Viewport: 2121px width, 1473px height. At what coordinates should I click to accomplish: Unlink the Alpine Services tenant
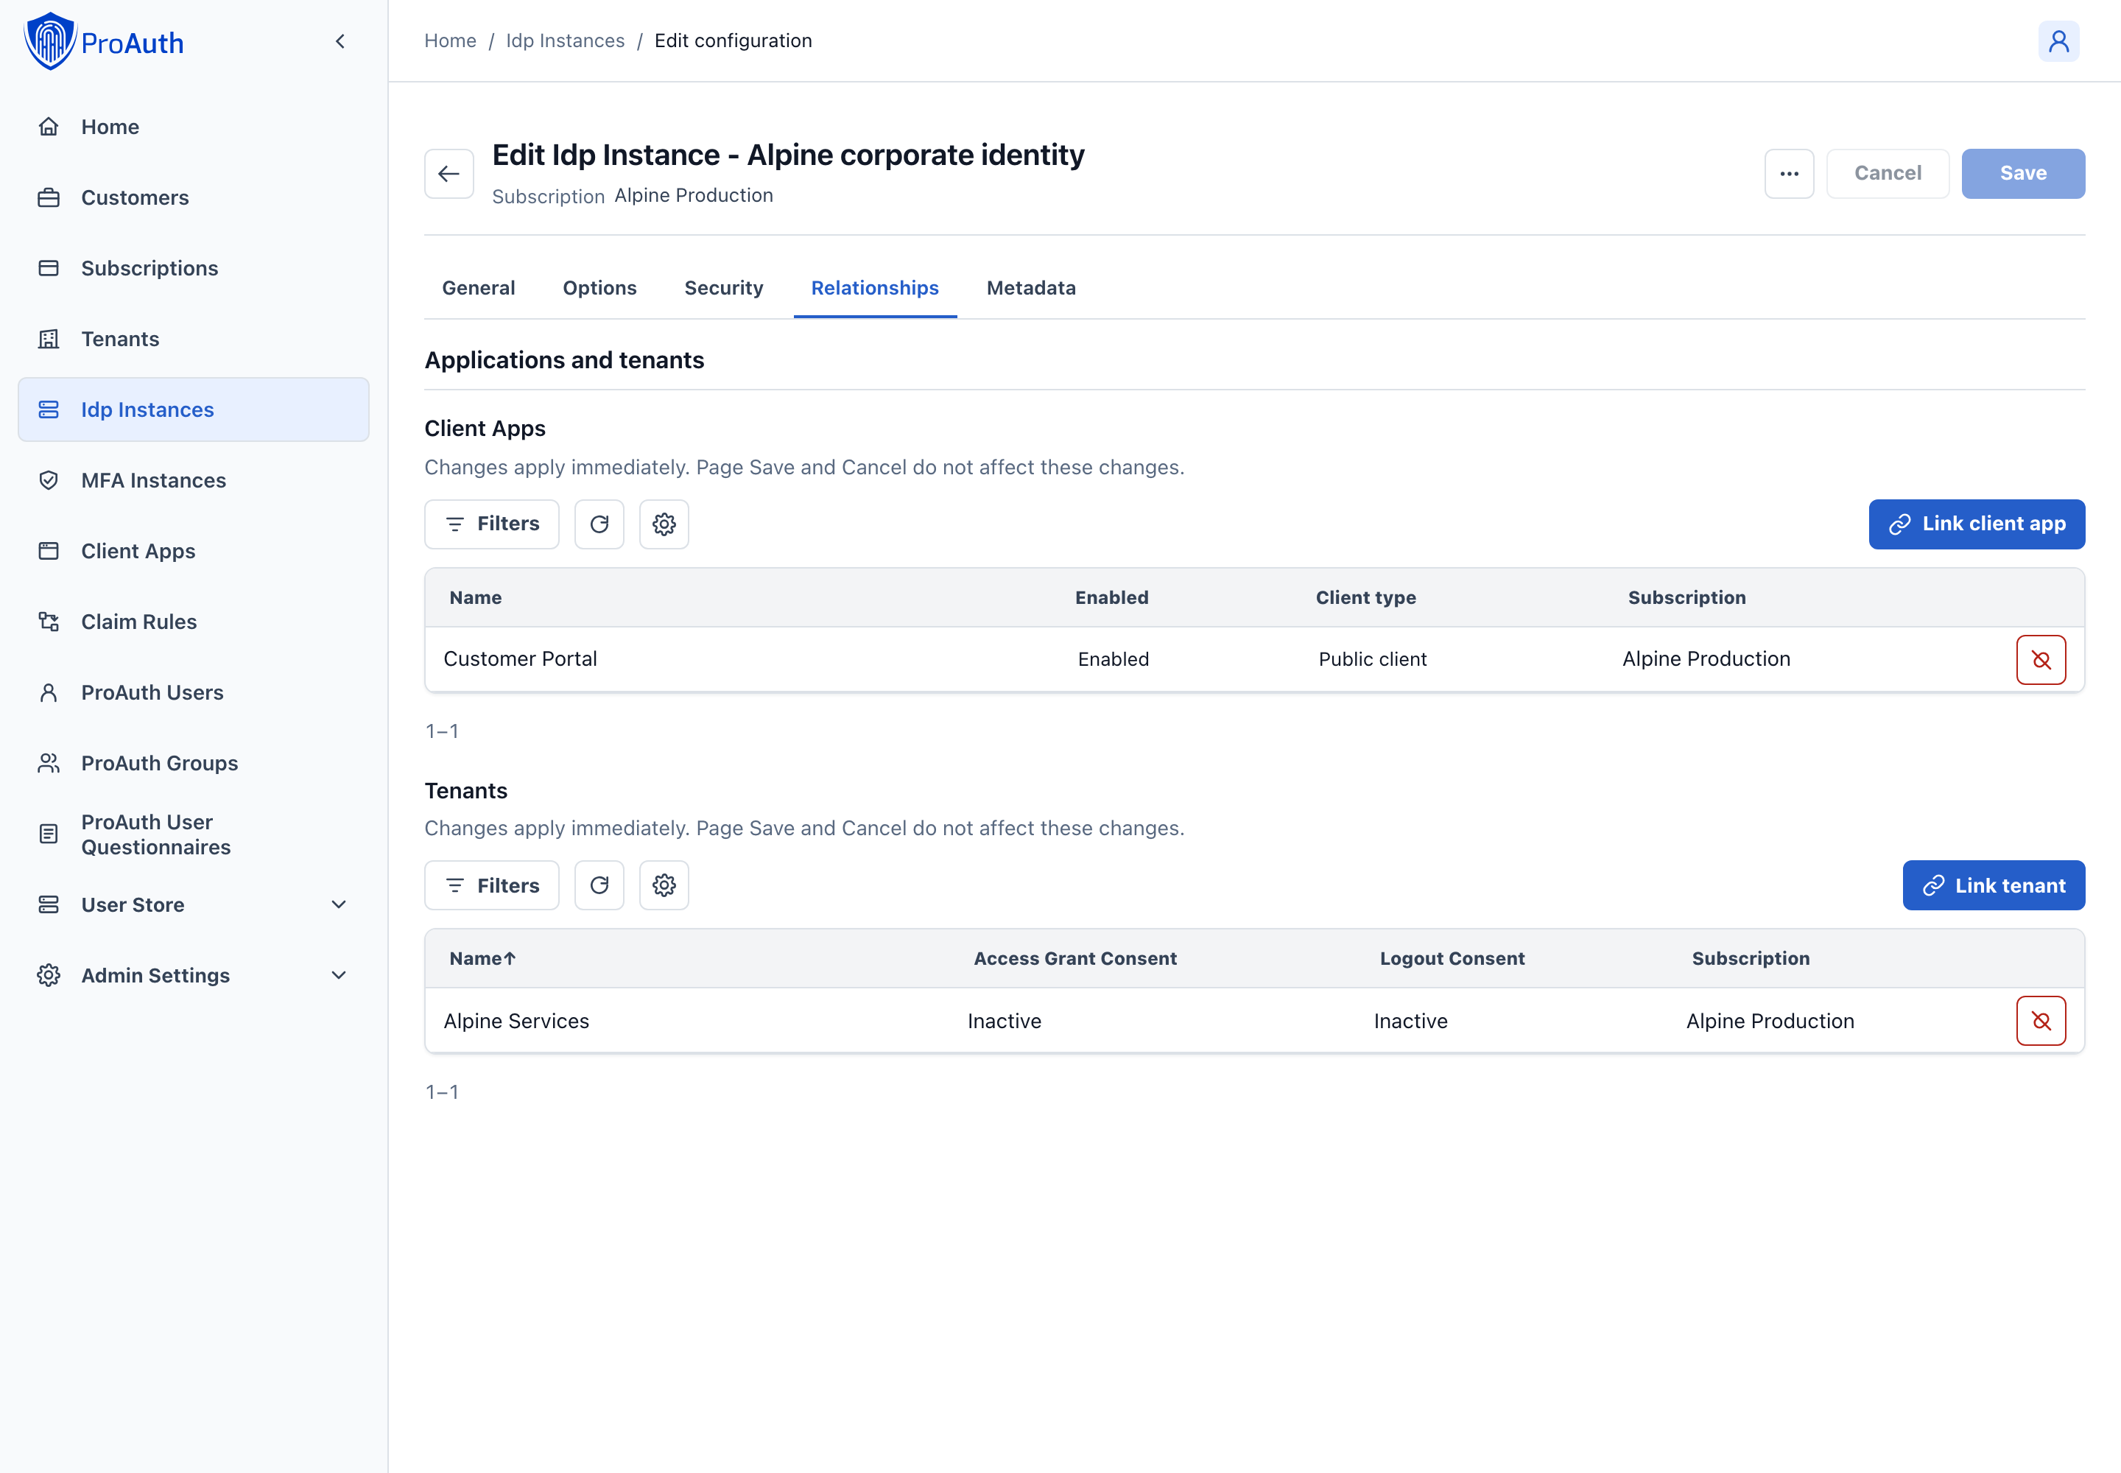coord(2041,1021)
